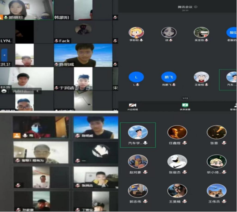Toggle the muted mic beside 张俊杰

coord(184,172)
